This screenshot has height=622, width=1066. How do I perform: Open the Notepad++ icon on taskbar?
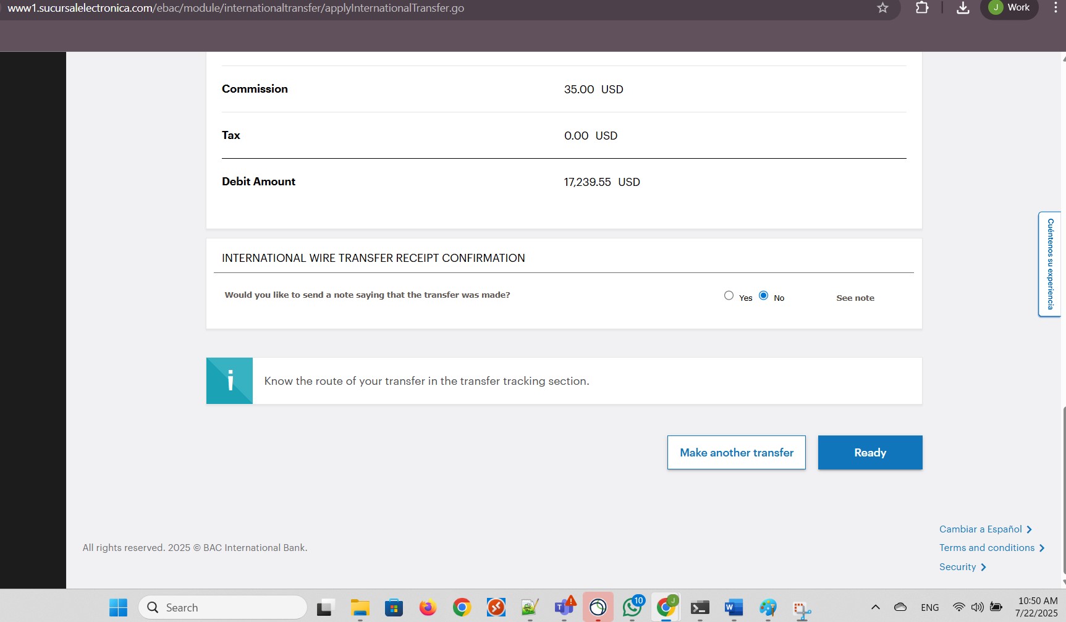pos(530,608)
